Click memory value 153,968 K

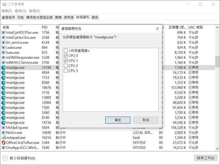[178, 88]
